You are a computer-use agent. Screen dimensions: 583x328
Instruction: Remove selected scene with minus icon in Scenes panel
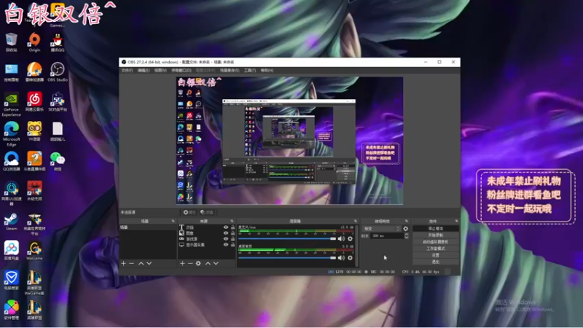[131, 263]
